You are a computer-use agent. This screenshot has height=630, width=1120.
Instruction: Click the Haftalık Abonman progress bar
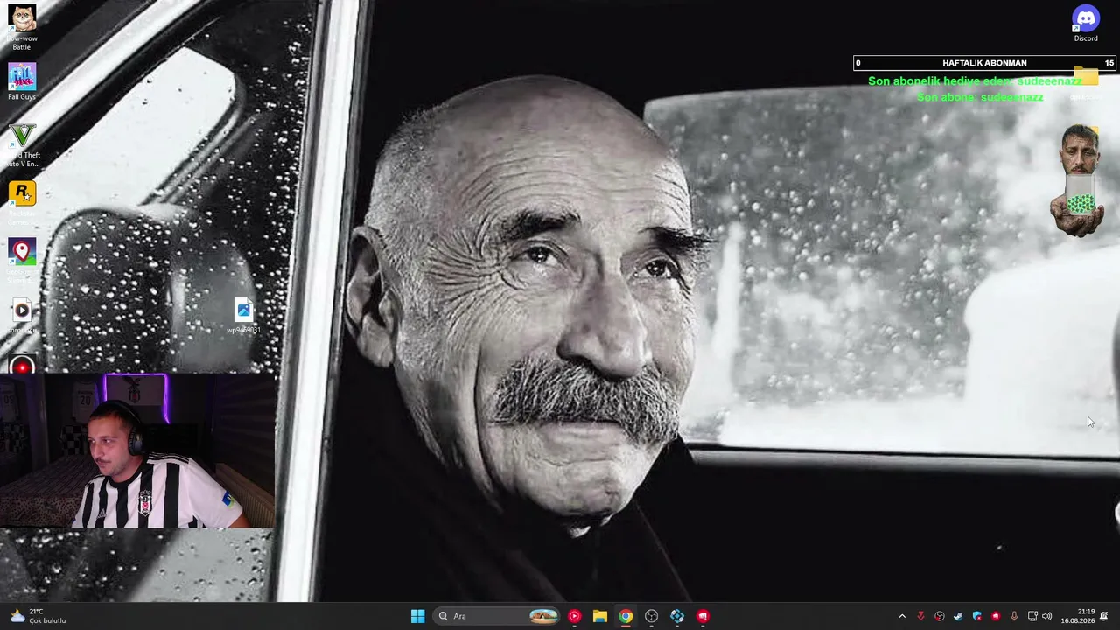coord(985,63)
